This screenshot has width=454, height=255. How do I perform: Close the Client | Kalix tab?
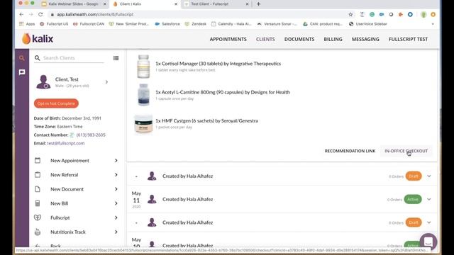point(176,4)
